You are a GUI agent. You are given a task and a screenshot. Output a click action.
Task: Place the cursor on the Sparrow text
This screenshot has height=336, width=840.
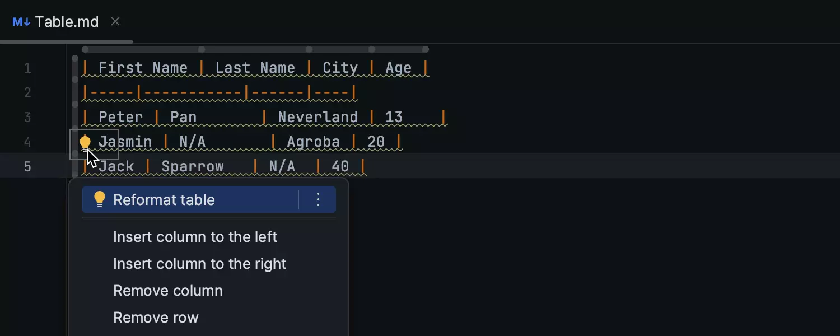[193, 167]
